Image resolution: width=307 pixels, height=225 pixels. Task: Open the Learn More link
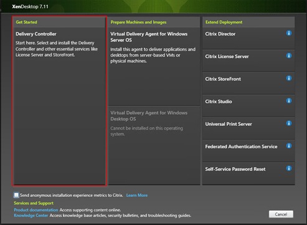(137, 195)
